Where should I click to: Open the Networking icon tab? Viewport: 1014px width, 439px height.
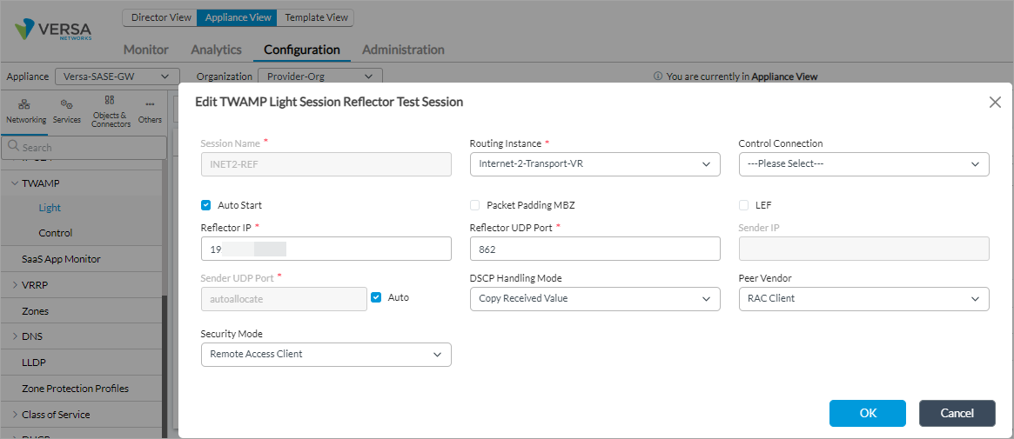click(25, 110)
